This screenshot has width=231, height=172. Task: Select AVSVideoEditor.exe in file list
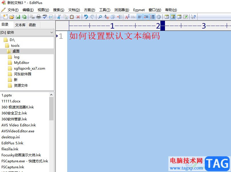pos(18,131)
